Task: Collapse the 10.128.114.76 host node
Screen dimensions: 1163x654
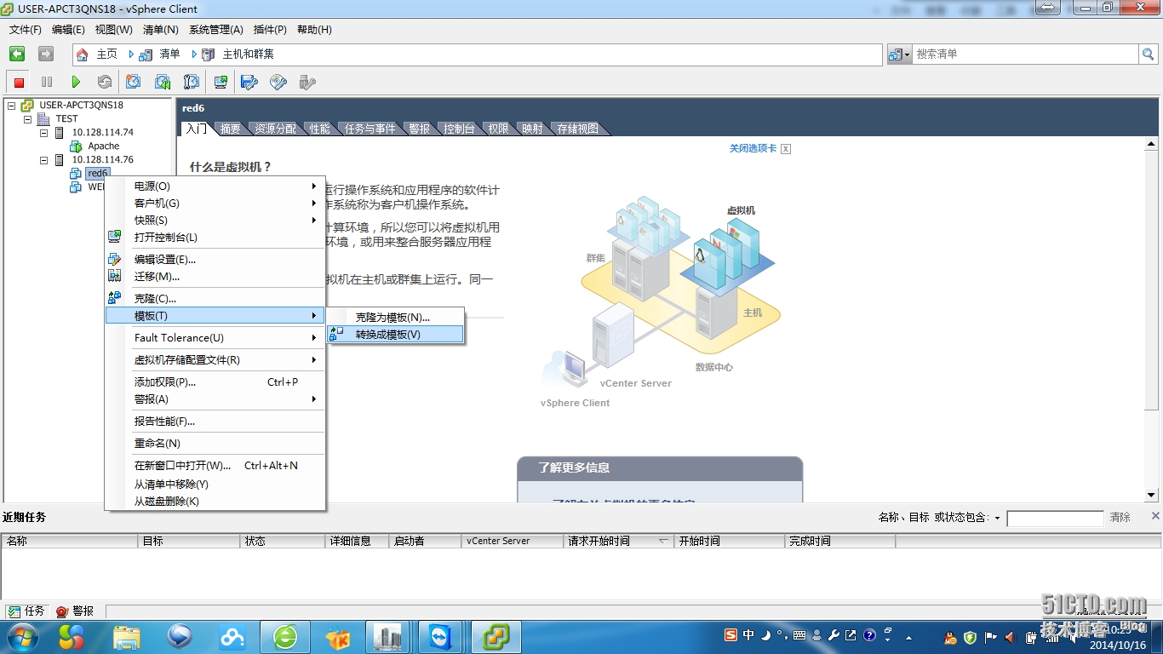Action: (x=44, y=159)
